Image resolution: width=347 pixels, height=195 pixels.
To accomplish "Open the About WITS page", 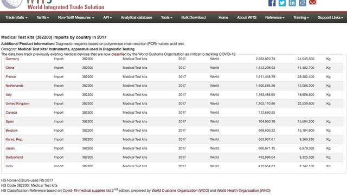I will tap(247, 17).
